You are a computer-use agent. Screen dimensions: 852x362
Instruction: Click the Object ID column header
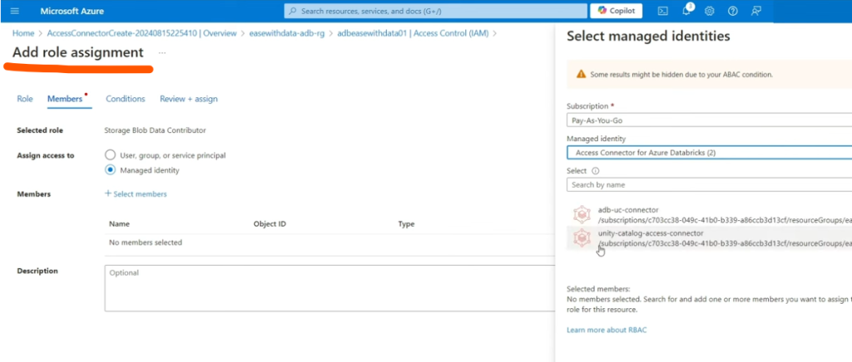click(270, 224)
